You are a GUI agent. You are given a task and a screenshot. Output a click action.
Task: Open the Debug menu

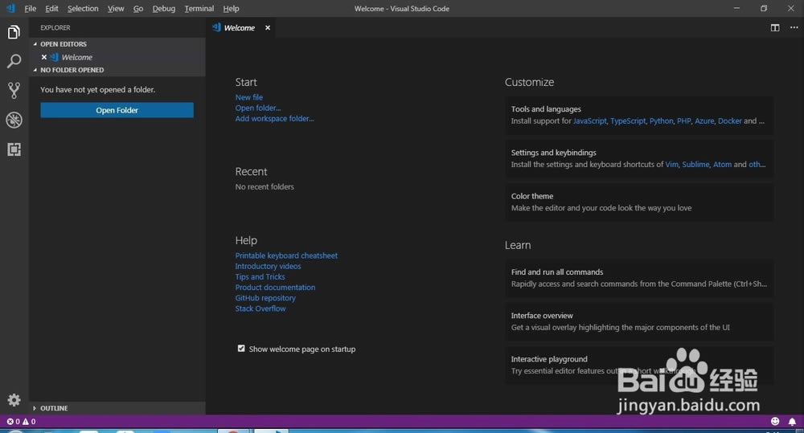tap(163, 8)
